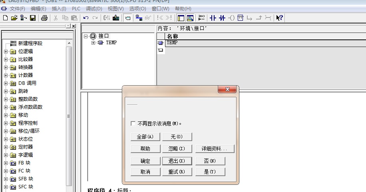The height and width of the screenshot is (192, 366).
Task: Insert a normally open contact from toolbar
Action: click(x=213, y=18)
